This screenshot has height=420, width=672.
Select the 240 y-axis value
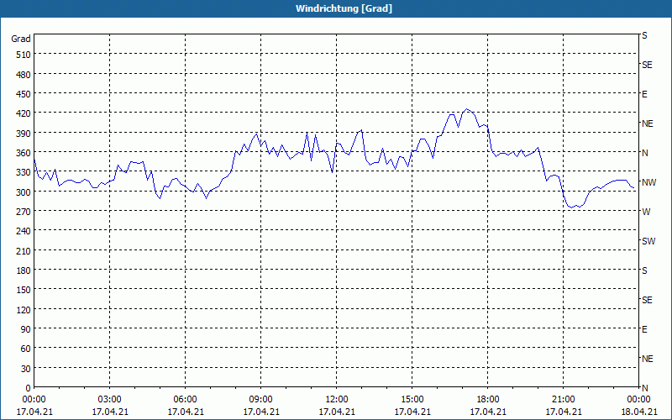pyautogui.click(x=24, y=232)
